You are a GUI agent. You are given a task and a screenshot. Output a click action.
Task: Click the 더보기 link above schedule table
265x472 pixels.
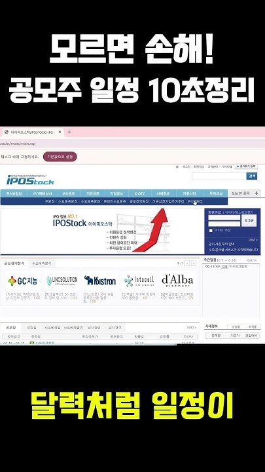click(x=191, y=328)
